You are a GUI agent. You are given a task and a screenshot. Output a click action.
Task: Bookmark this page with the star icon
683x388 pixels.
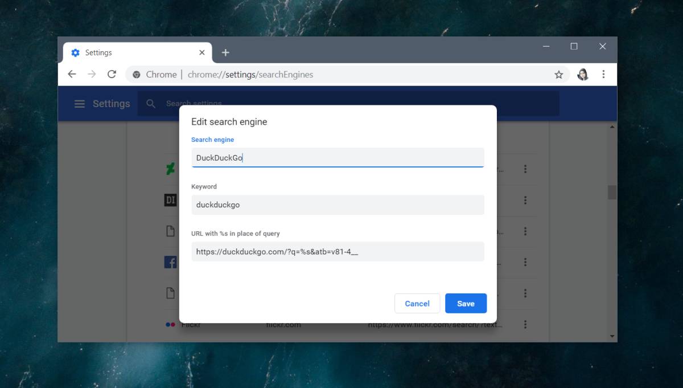pos(558,75)
